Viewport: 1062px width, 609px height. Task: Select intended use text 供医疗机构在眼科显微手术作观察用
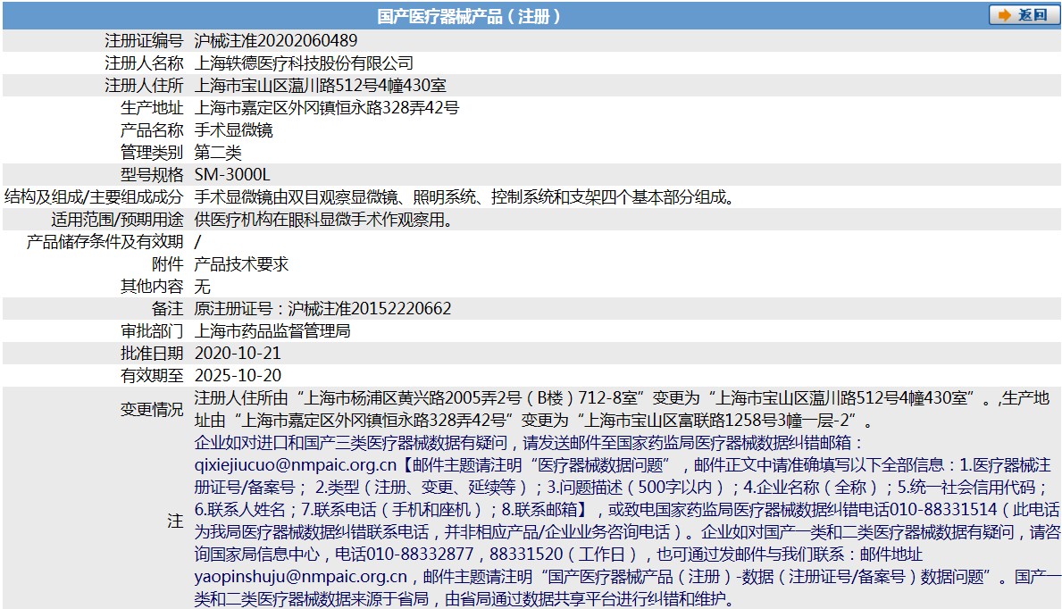tap(323, 220)
